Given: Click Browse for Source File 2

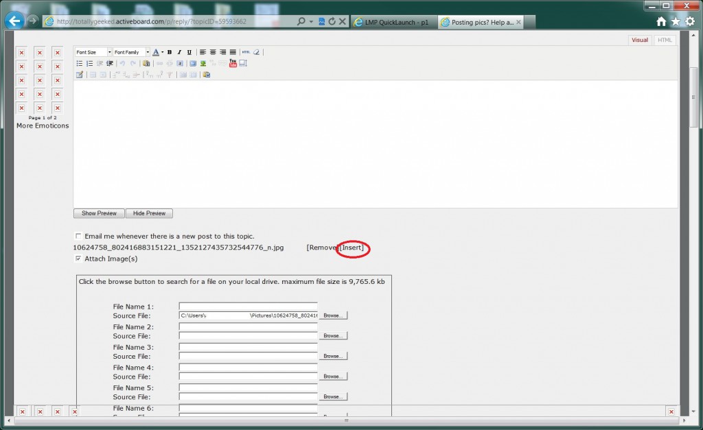Looking at the screenshot, I should [x=332, y=336].
